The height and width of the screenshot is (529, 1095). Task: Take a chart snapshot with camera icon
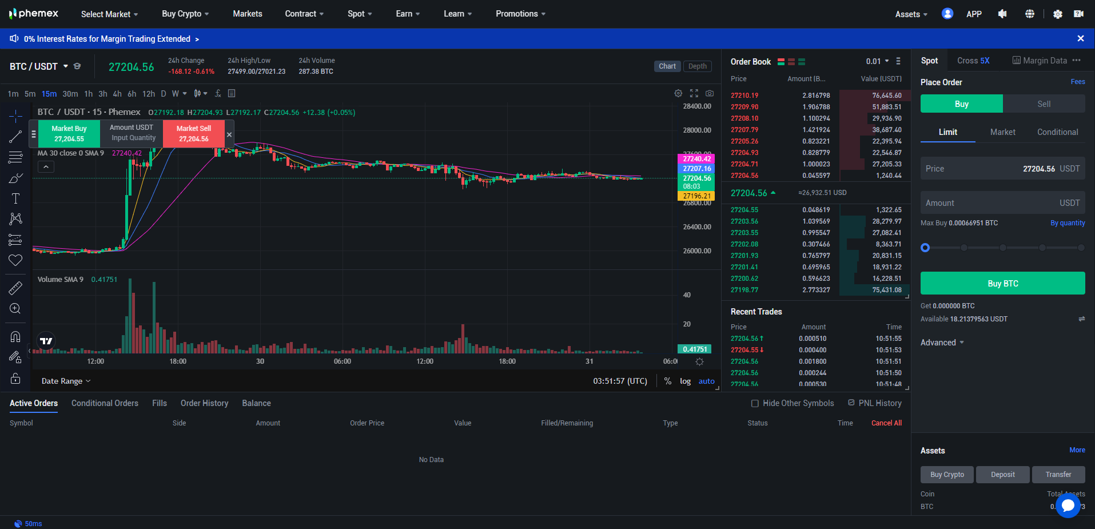tap(710, 93)
